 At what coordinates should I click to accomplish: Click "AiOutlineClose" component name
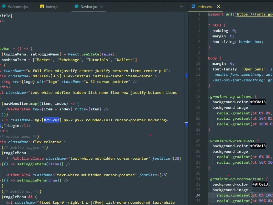[x=28, y=159]
